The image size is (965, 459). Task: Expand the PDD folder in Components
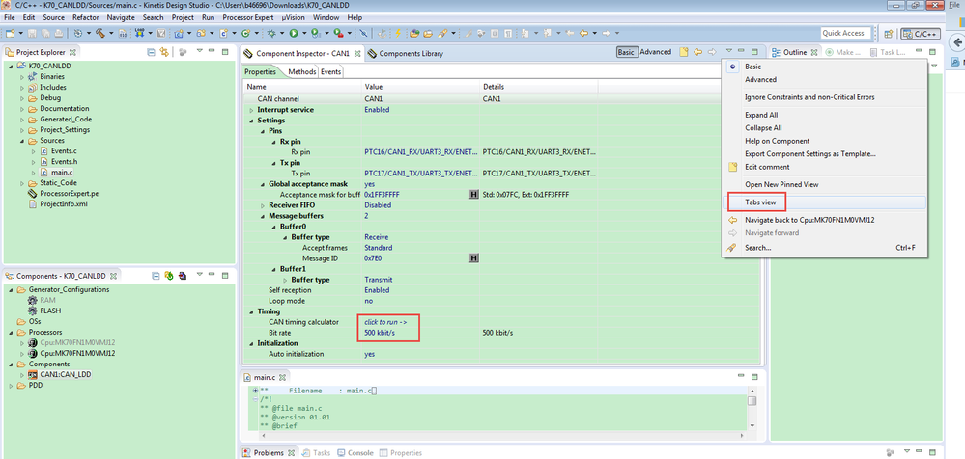coord(11,386)
